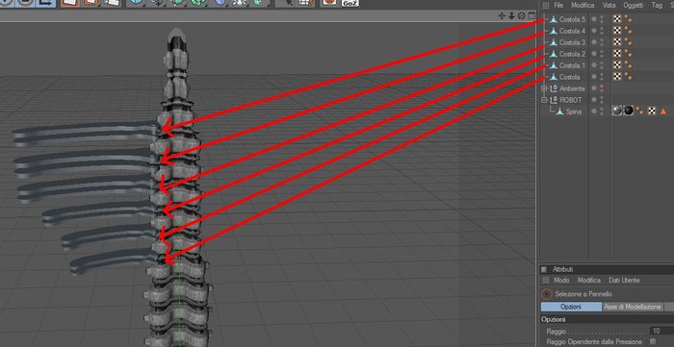Click the texture tag of Costola.2
This screenshot has width=674, height=347.
pos(617,54)
